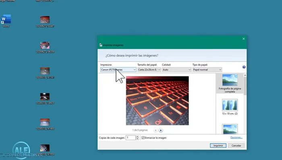Expand the Tipo de papel dropdown
Image resolution: width=282 pixels, height=160 pixels.
[207, 70]
